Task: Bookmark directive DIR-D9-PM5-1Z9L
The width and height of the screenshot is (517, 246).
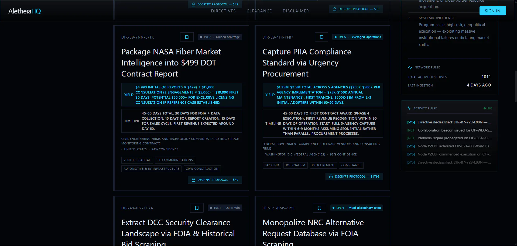Action: [x=319, y=208]
